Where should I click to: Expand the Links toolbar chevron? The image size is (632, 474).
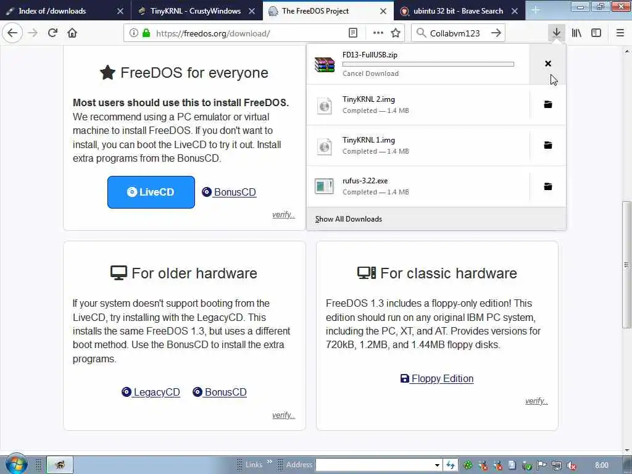269,462
